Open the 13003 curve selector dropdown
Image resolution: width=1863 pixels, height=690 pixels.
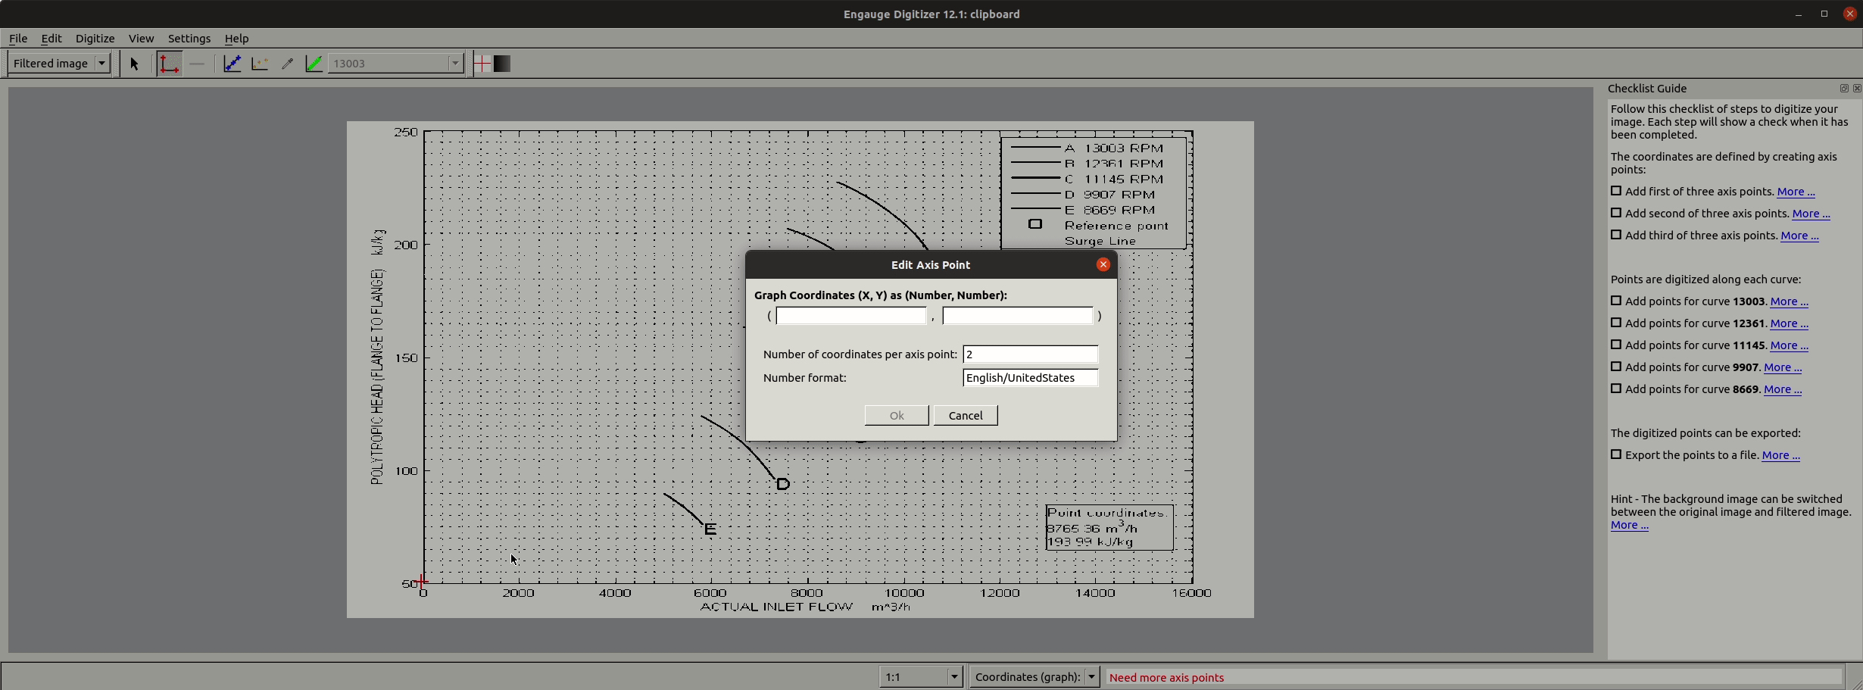[x=395, y=64]
